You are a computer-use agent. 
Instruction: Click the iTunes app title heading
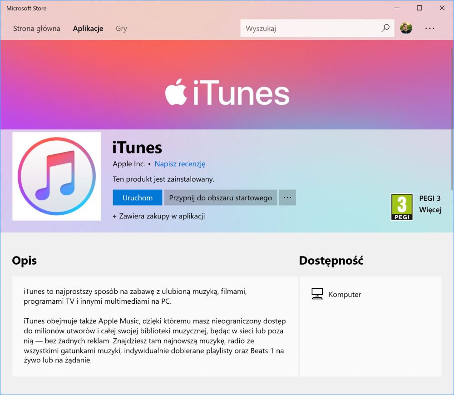137,148
